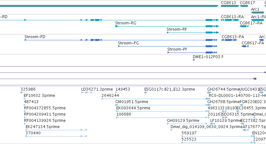266x144 pixels.
Task: Click the ESG0117c.B21_E12.3prime EST label
Action: point(170,89)
